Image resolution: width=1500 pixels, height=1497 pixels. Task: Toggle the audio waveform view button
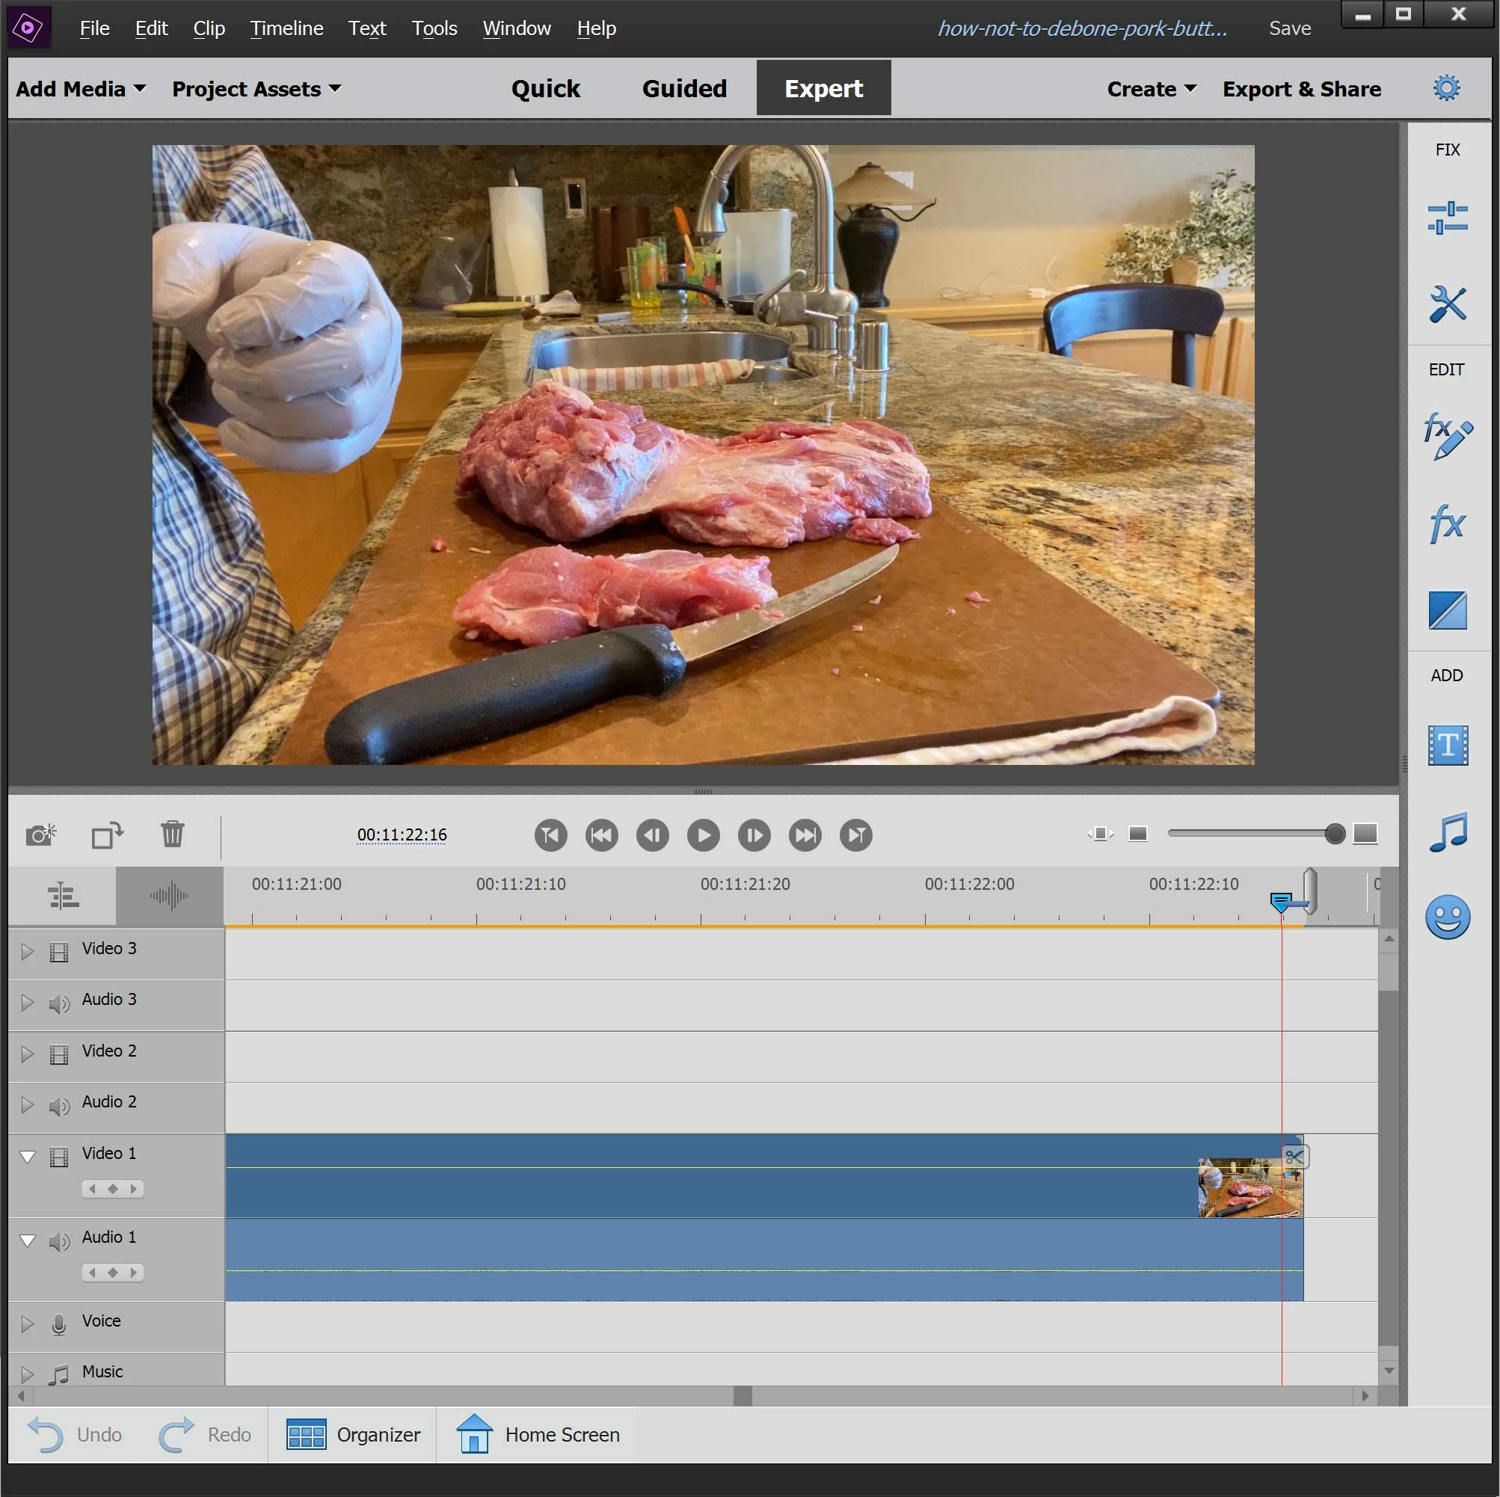[x=168, y=896]
